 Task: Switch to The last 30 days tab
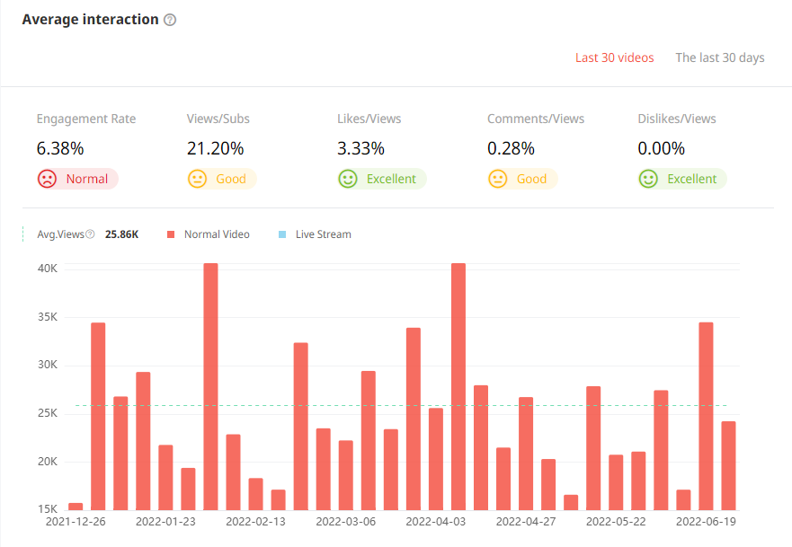point(720,57)
